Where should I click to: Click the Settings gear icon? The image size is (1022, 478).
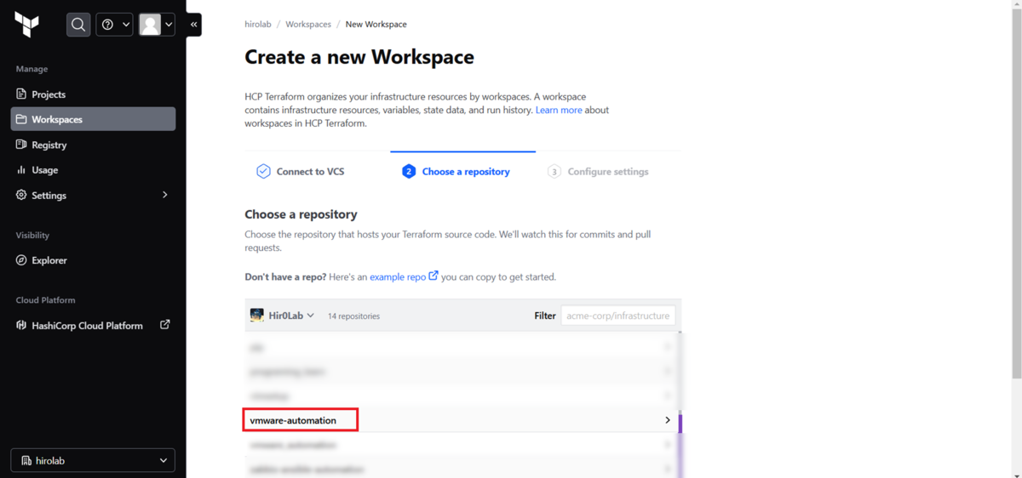point(21,195)
